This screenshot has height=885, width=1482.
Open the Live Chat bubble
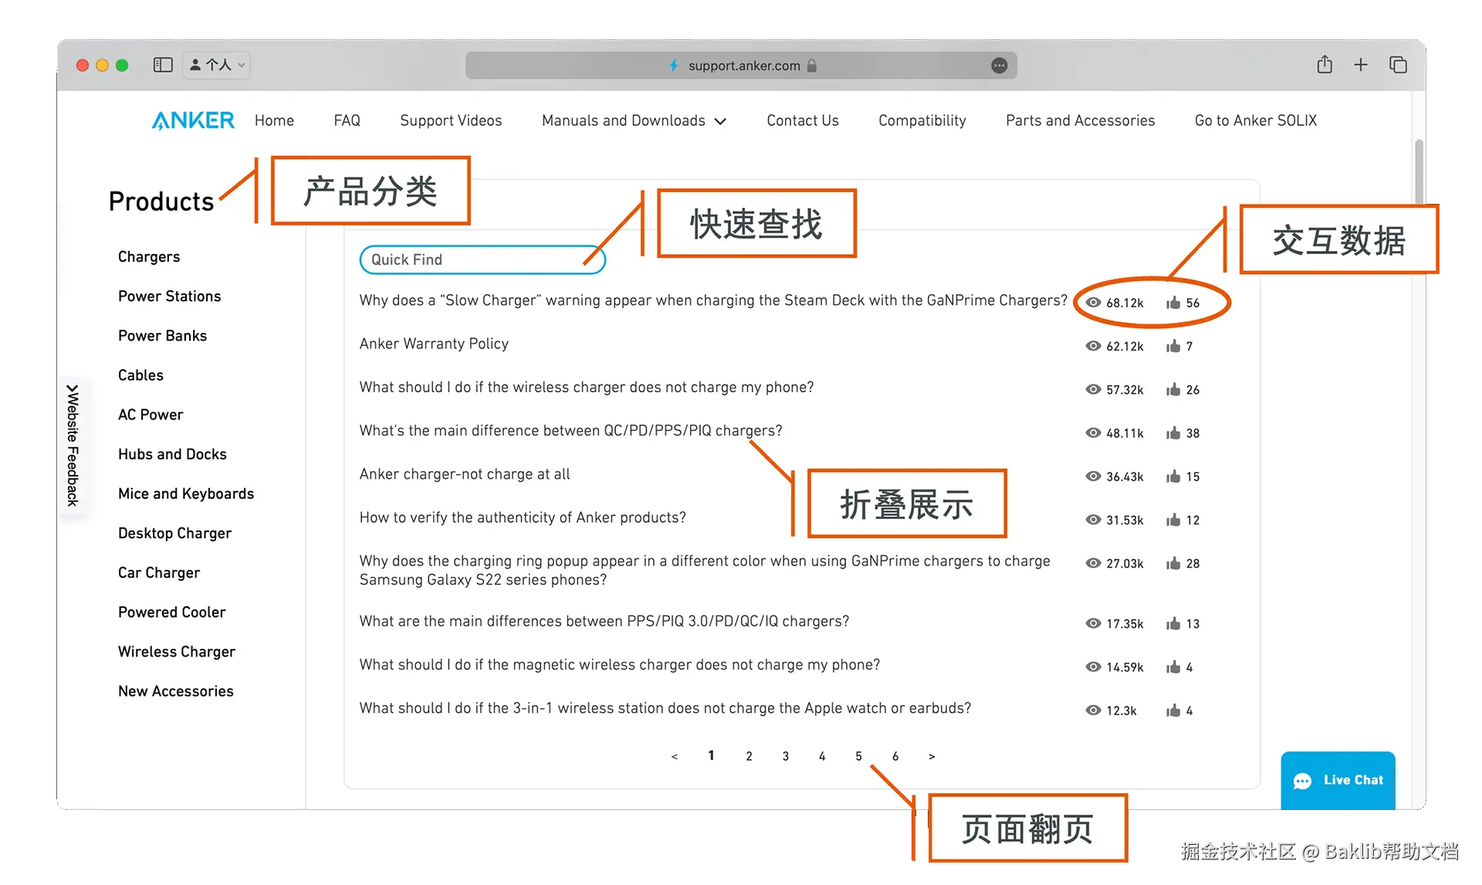point(1338,780)
